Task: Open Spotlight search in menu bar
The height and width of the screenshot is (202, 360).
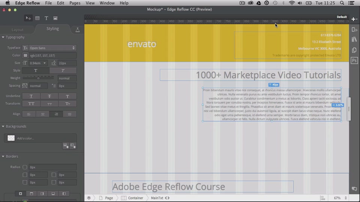Action: (342, 3)
